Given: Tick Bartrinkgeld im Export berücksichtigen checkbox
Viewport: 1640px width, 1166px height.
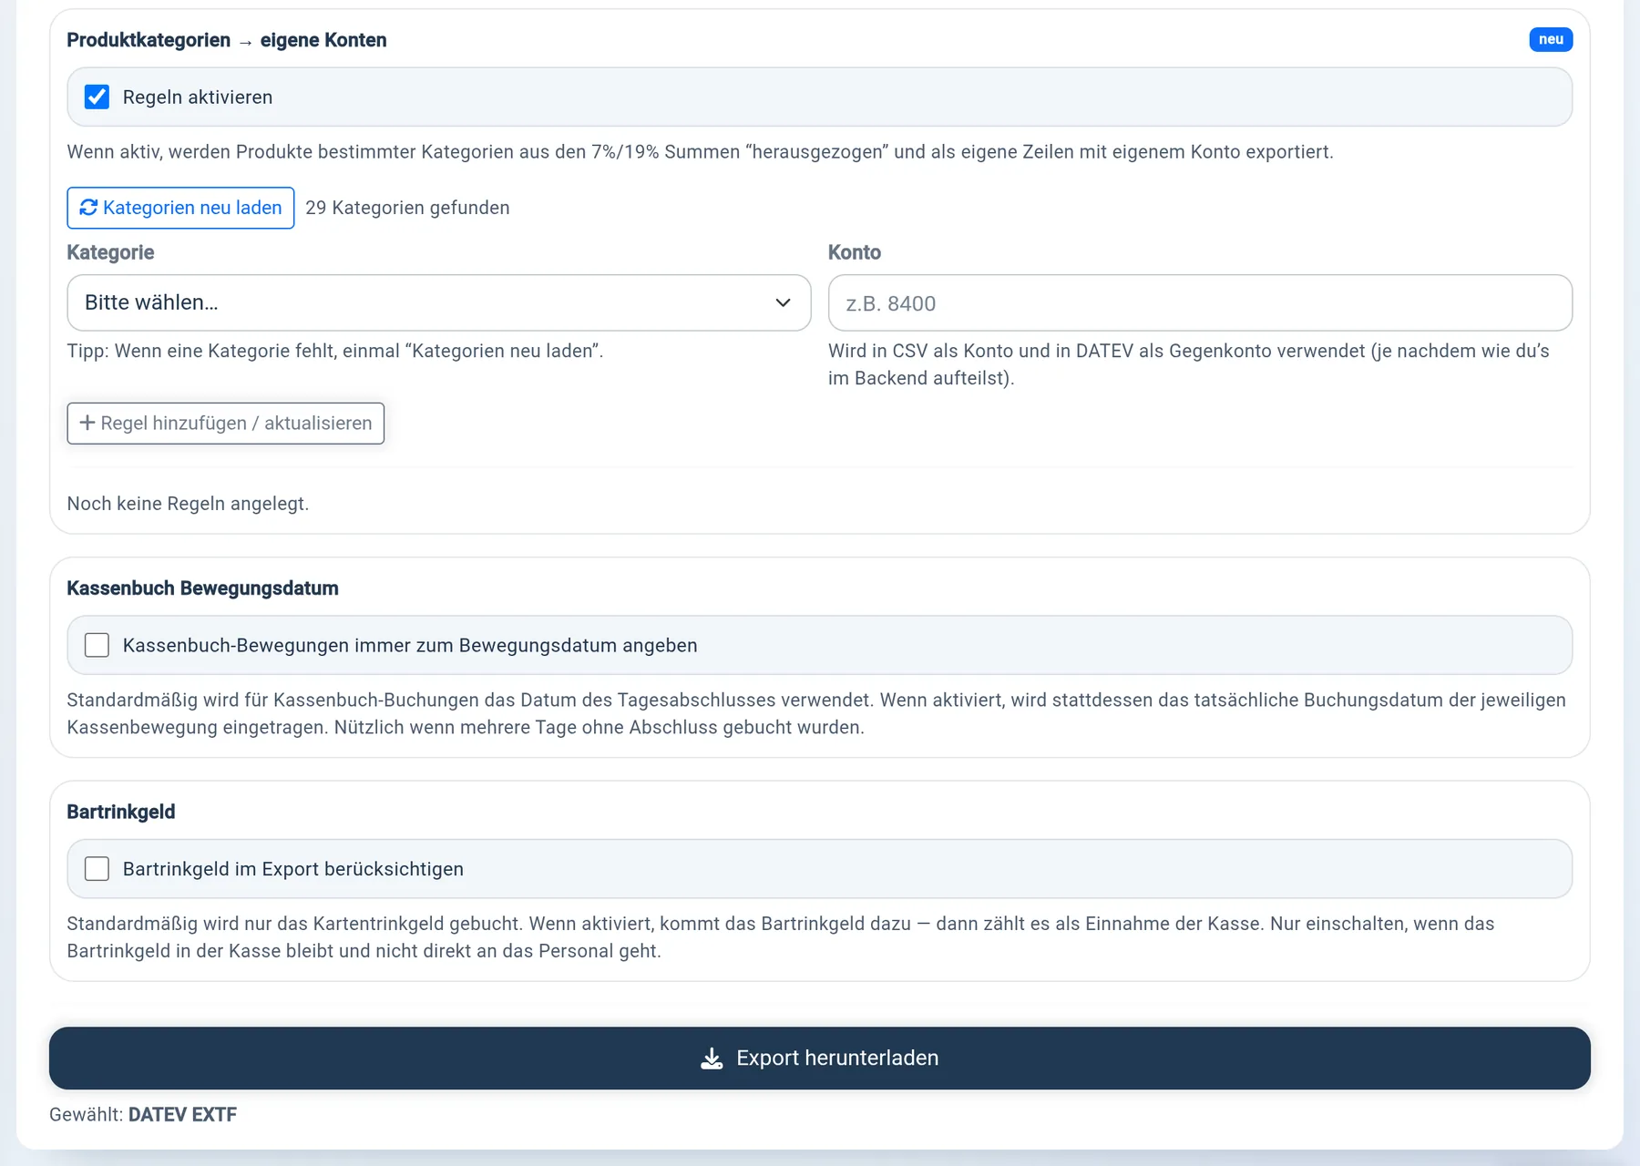Looking at the screenshot, I should click(x=97, y=868).
